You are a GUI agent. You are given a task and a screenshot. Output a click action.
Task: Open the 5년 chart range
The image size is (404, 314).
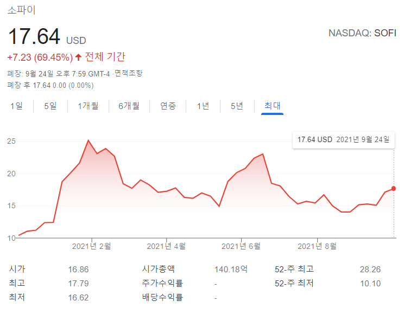[237, 106]
